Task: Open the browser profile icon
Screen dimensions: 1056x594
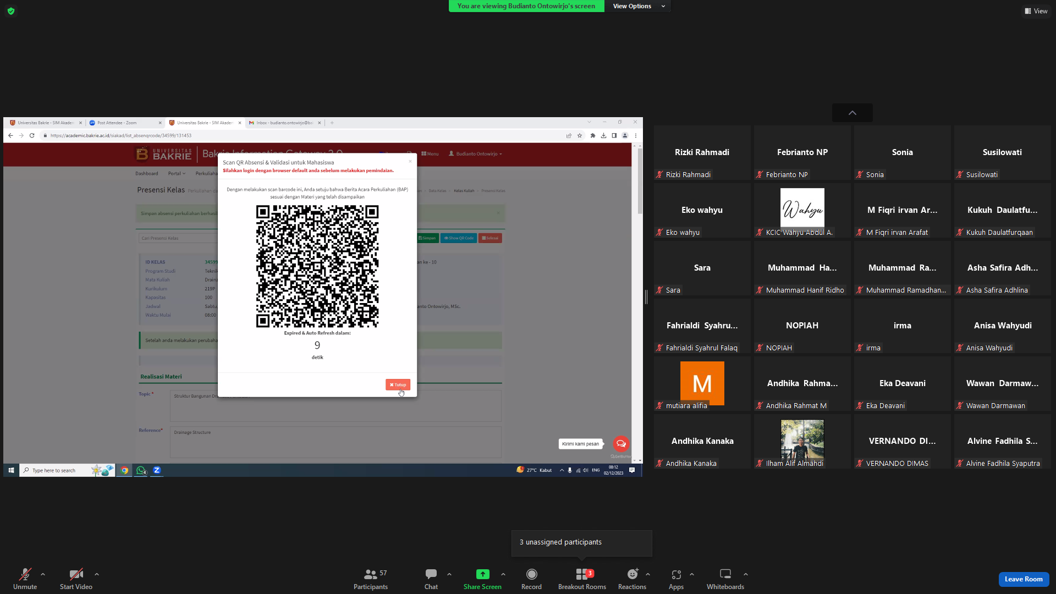Action: tap(625, 135)
